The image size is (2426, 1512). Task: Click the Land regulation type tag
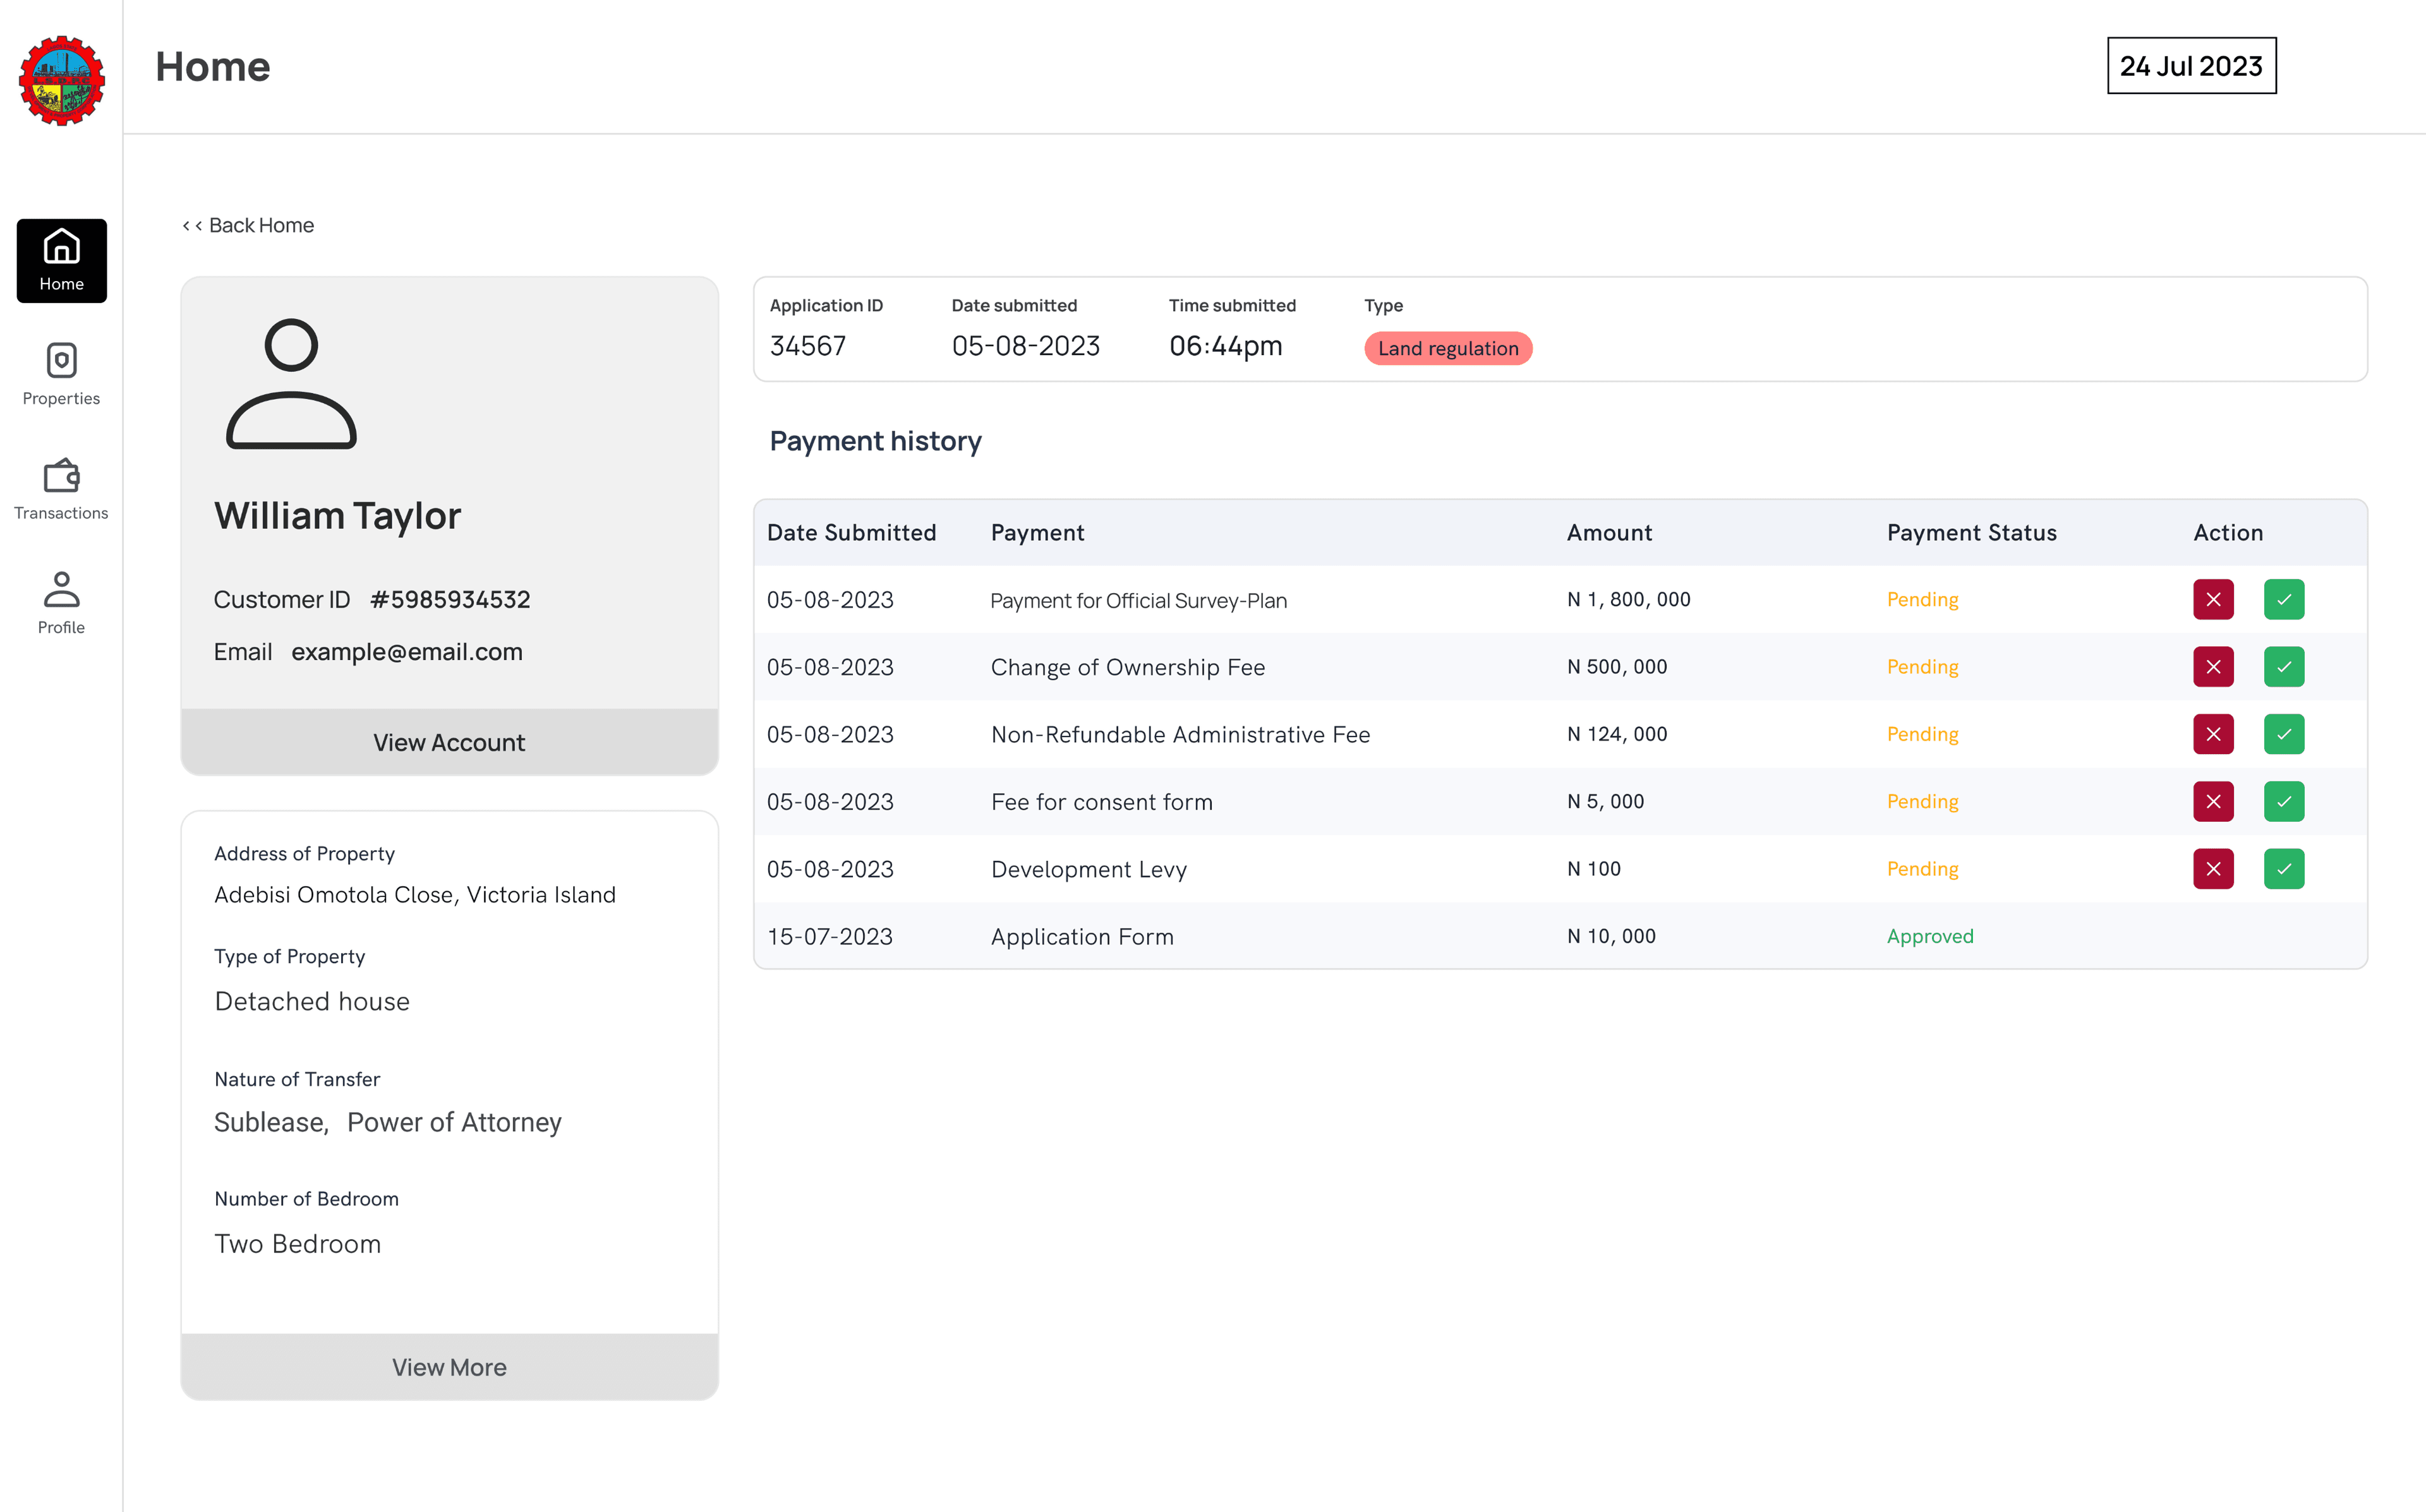1448,348
